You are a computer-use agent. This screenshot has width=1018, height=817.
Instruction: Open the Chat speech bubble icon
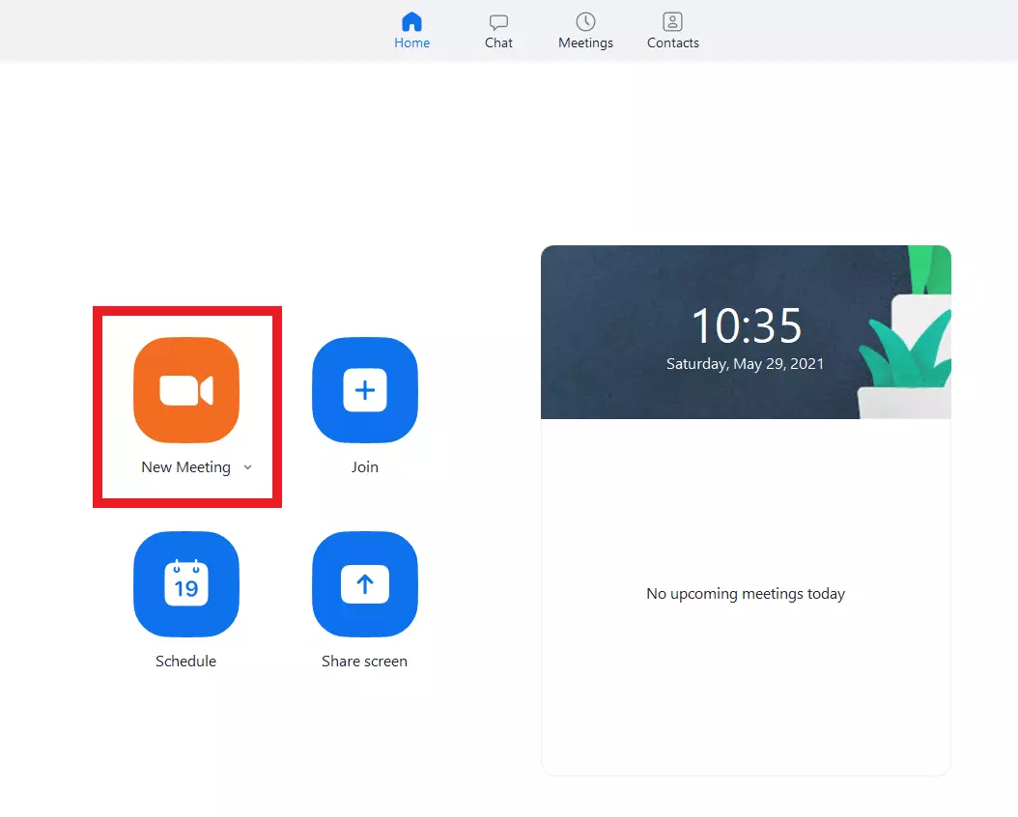[498, 22]
